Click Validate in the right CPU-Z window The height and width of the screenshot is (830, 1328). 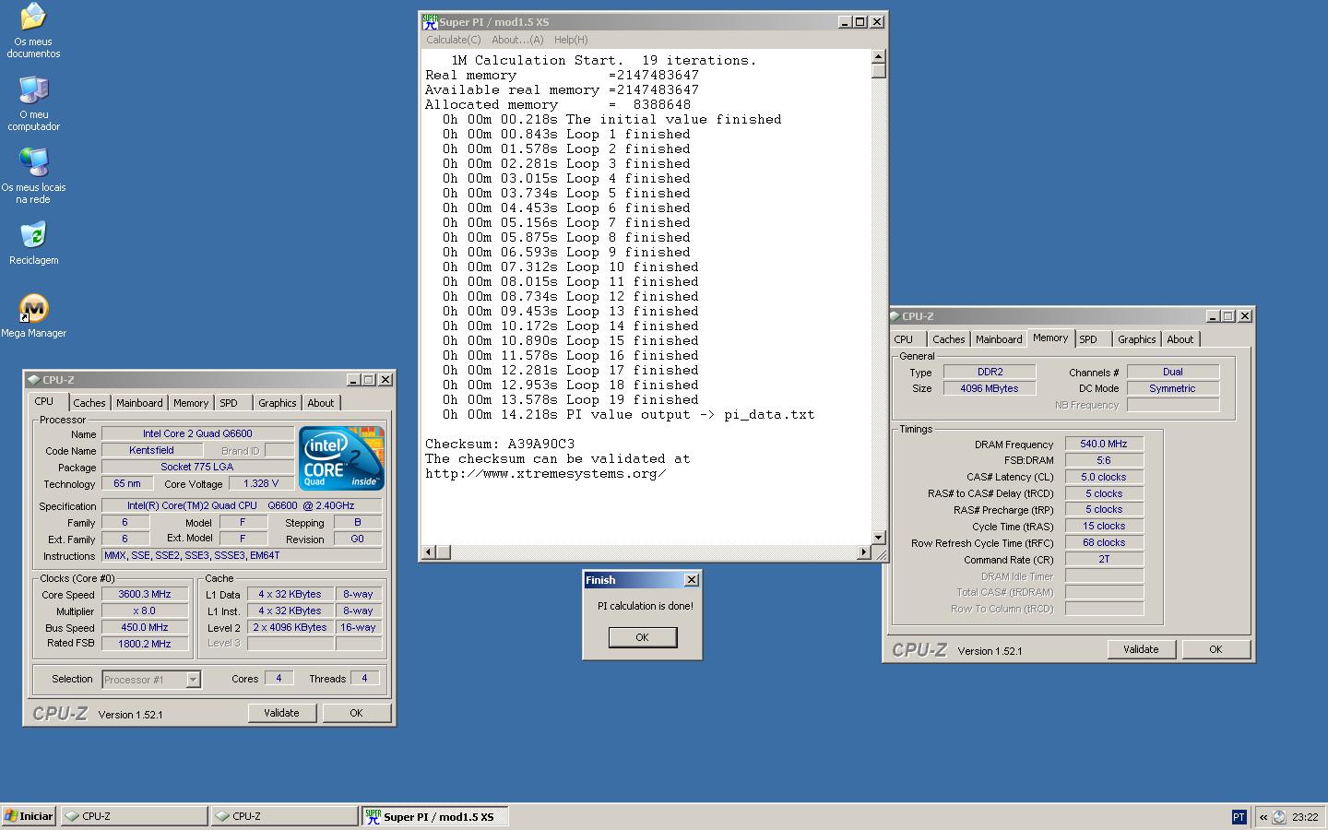click(1141, 649)
